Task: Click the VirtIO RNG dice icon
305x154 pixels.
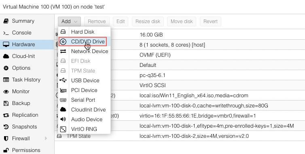Action: (63, 129)
